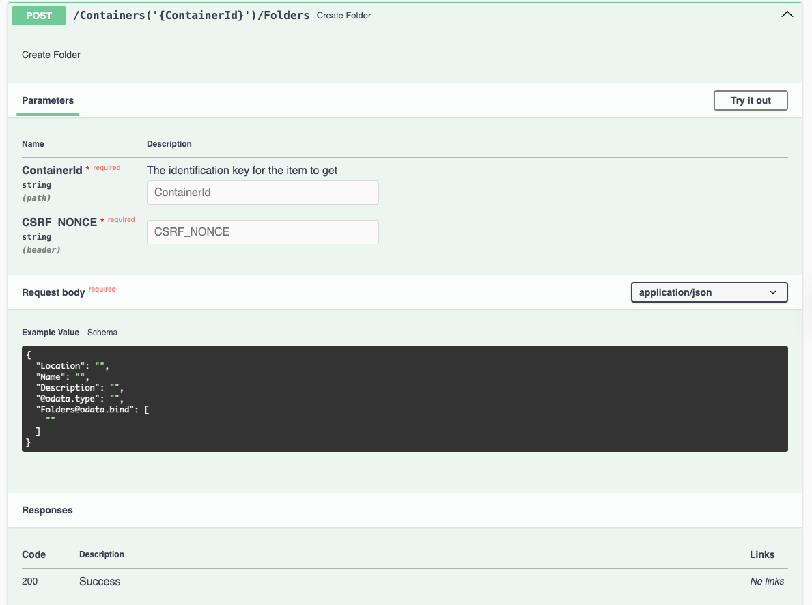Click inside the JSON example code block
This screenshot has width=812, height=605.
404,399
